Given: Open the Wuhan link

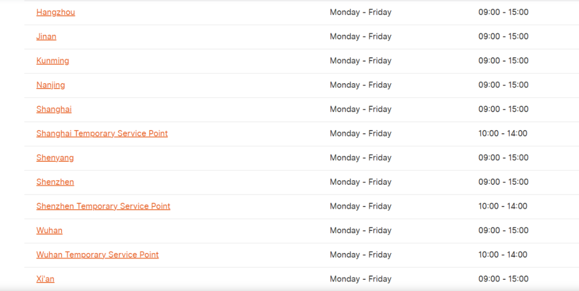Looking at the screenshot, I should coord(49,230).
